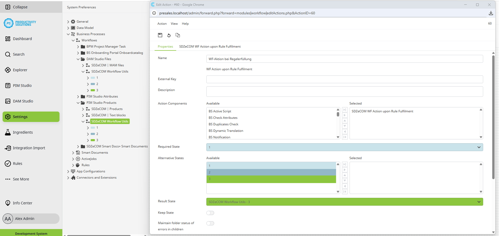The width and height of the screenshot is (499, 236).
Task: Open Integration Import from the sidebar
Action: 31,148
